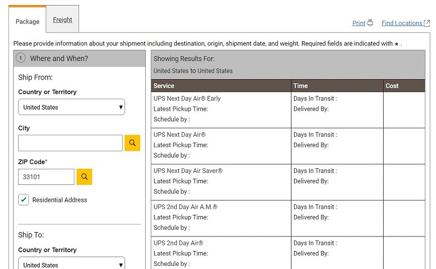Click the City search magnifier button
The image size is (436, 269).
coord(132,143)
